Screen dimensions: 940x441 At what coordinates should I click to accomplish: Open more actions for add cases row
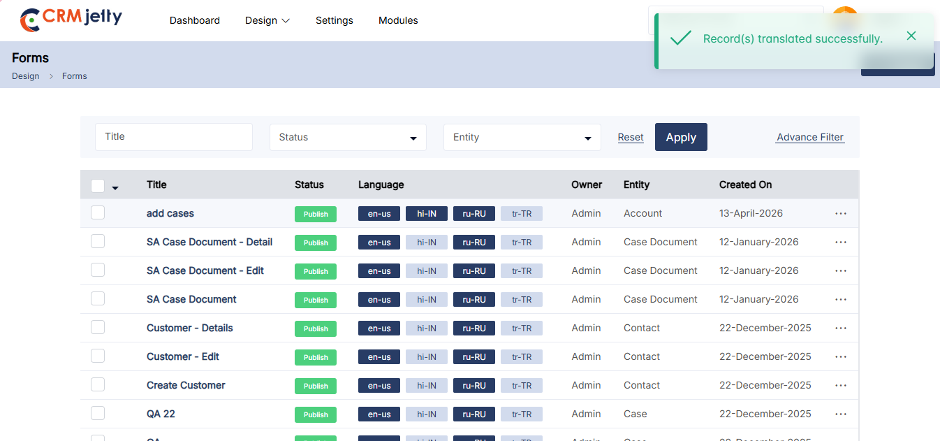840,213
